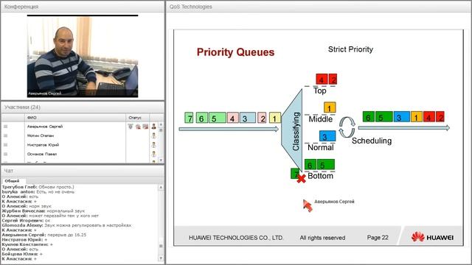Viewport: 472px width, 265px height.
Task: Click the Classifying trapezoid on the slide
Action: click(x=293, y=131)
